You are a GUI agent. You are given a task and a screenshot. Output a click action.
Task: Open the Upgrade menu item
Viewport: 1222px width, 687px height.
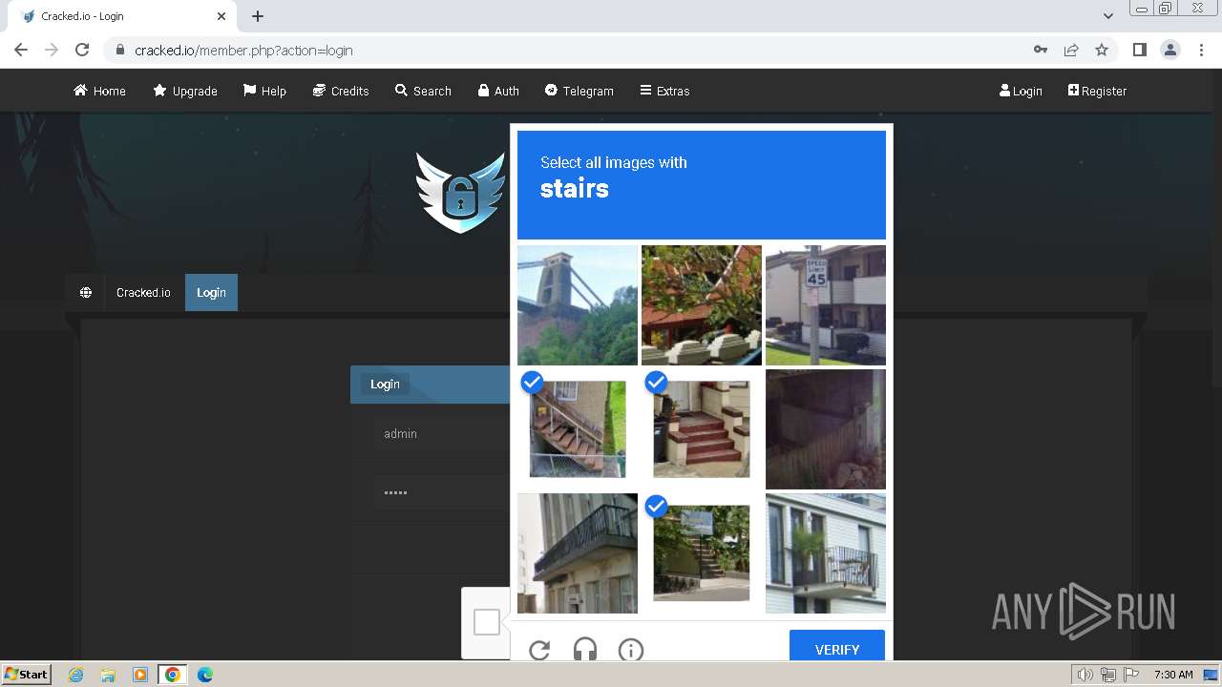click(185, 91)
